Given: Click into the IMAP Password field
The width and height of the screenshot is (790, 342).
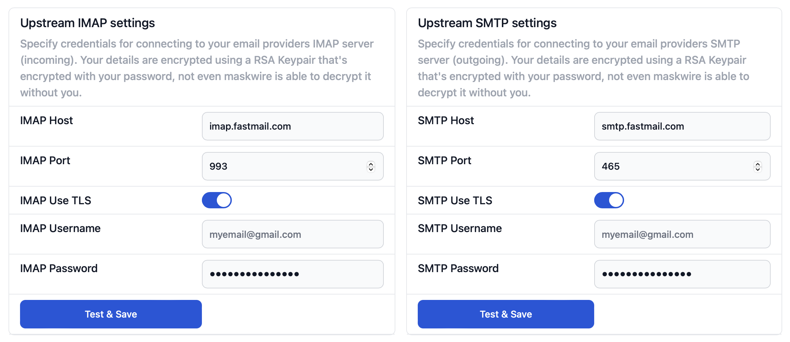Looking at the screenshot, I should click(x=293, y=274).
